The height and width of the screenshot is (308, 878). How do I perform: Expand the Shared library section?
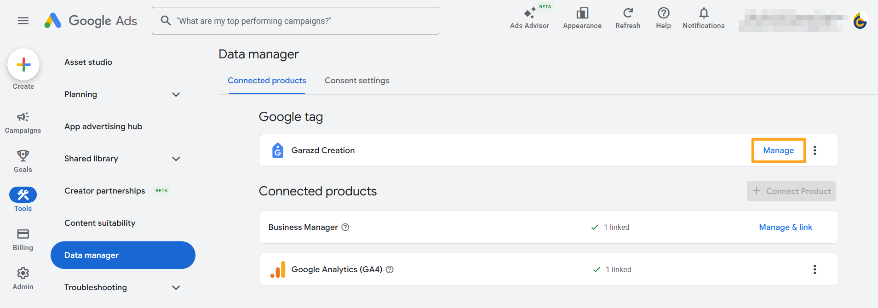pos(176,159)
